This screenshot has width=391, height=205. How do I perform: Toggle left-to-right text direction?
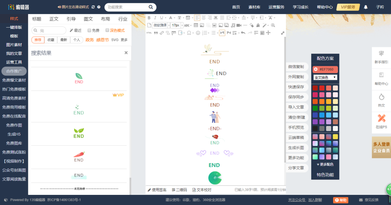pos(222,33)
